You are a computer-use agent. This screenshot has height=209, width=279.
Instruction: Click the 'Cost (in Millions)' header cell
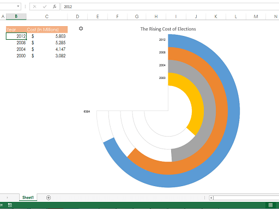(x=47, y=29)
